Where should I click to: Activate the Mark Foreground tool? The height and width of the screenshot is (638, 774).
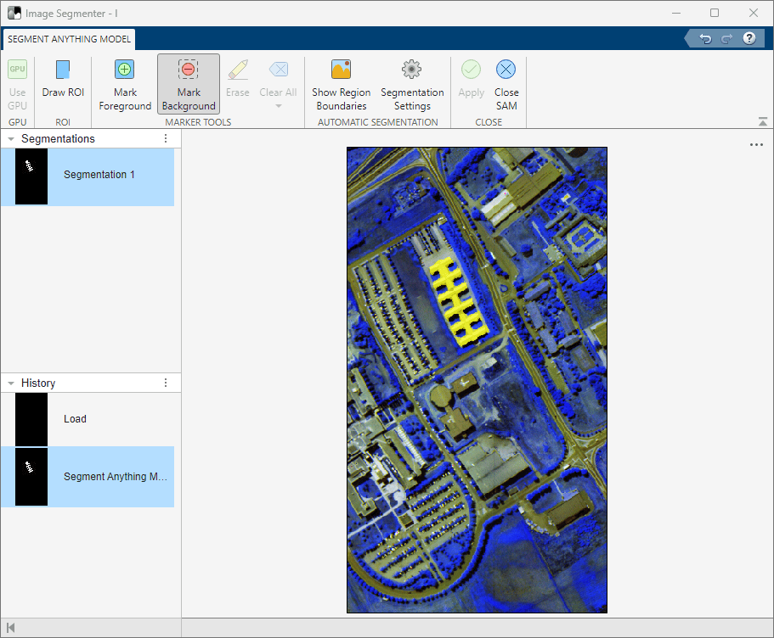(125, 84)
